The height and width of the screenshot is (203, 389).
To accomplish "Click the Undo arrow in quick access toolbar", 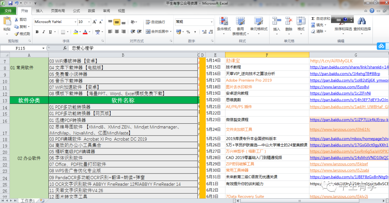I will tap(17, 3).
